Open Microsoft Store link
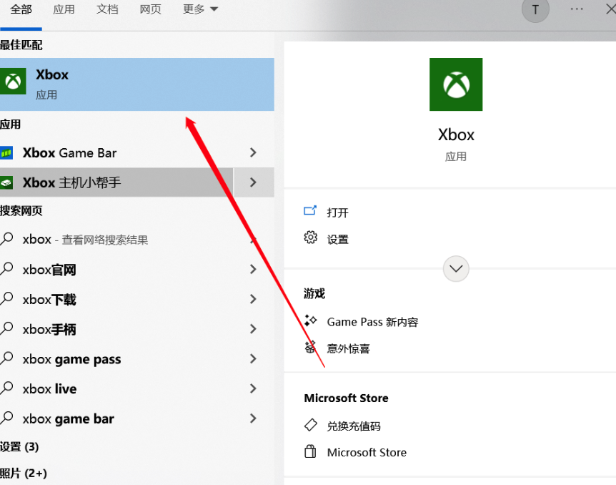616x485 pixels. click(367, 453)
